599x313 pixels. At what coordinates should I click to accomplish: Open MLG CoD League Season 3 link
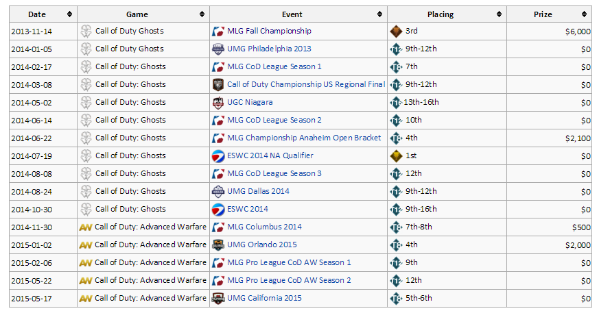point(274,173)
